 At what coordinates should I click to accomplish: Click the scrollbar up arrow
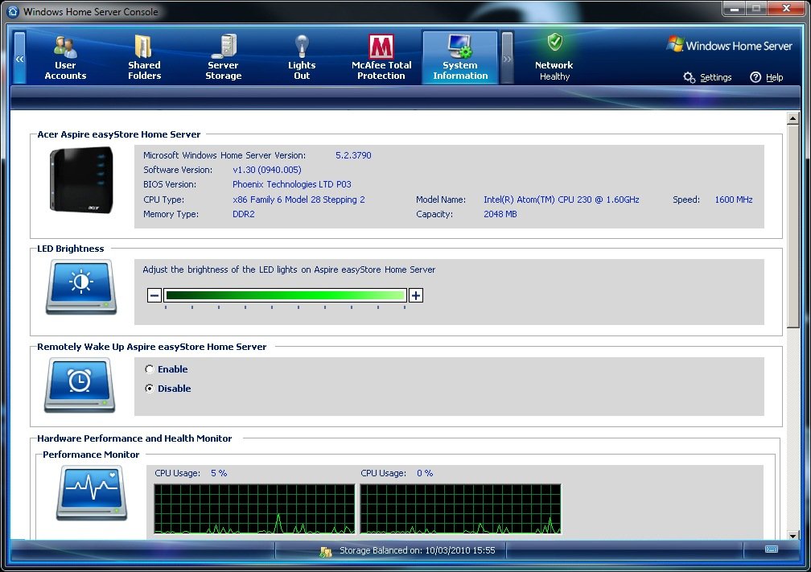click(793, 118)
